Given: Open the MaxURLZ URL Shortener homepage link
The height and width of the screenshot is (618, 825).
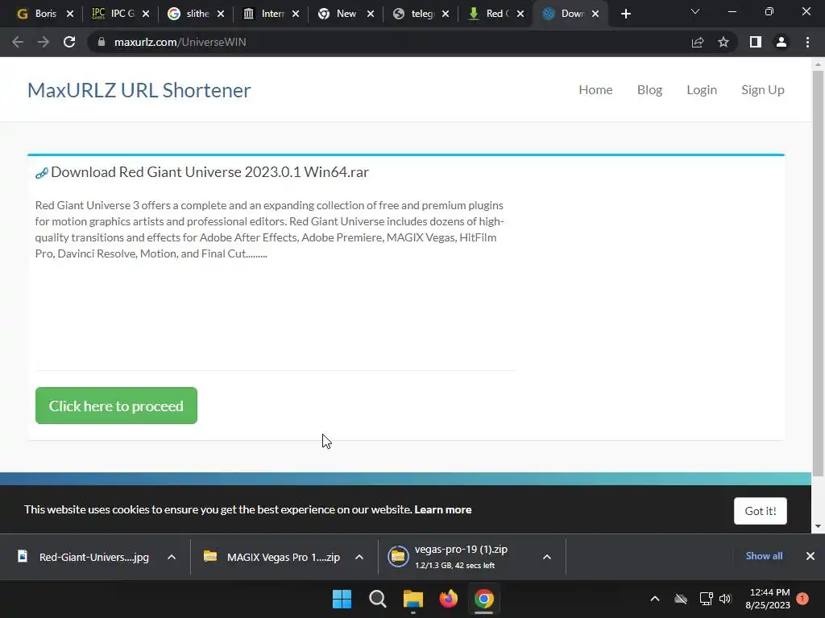Looking at the screenshot, I should (x=139, y=90).
